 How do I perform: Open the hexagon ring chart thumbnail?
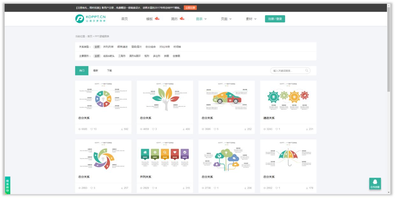(x=103, y=97)
